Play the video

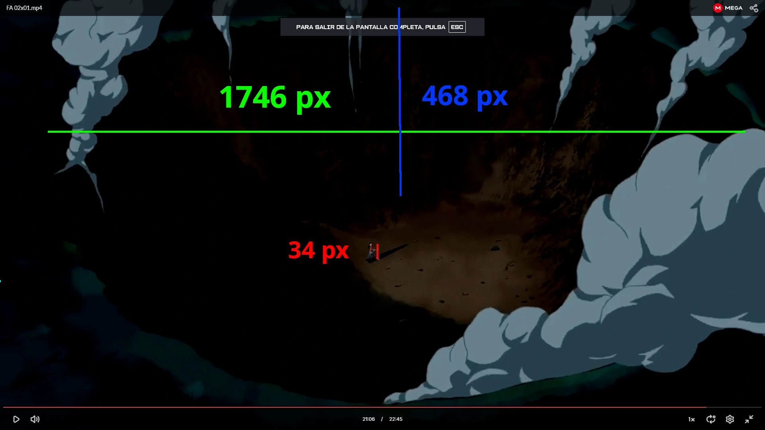tap(16, 419)
